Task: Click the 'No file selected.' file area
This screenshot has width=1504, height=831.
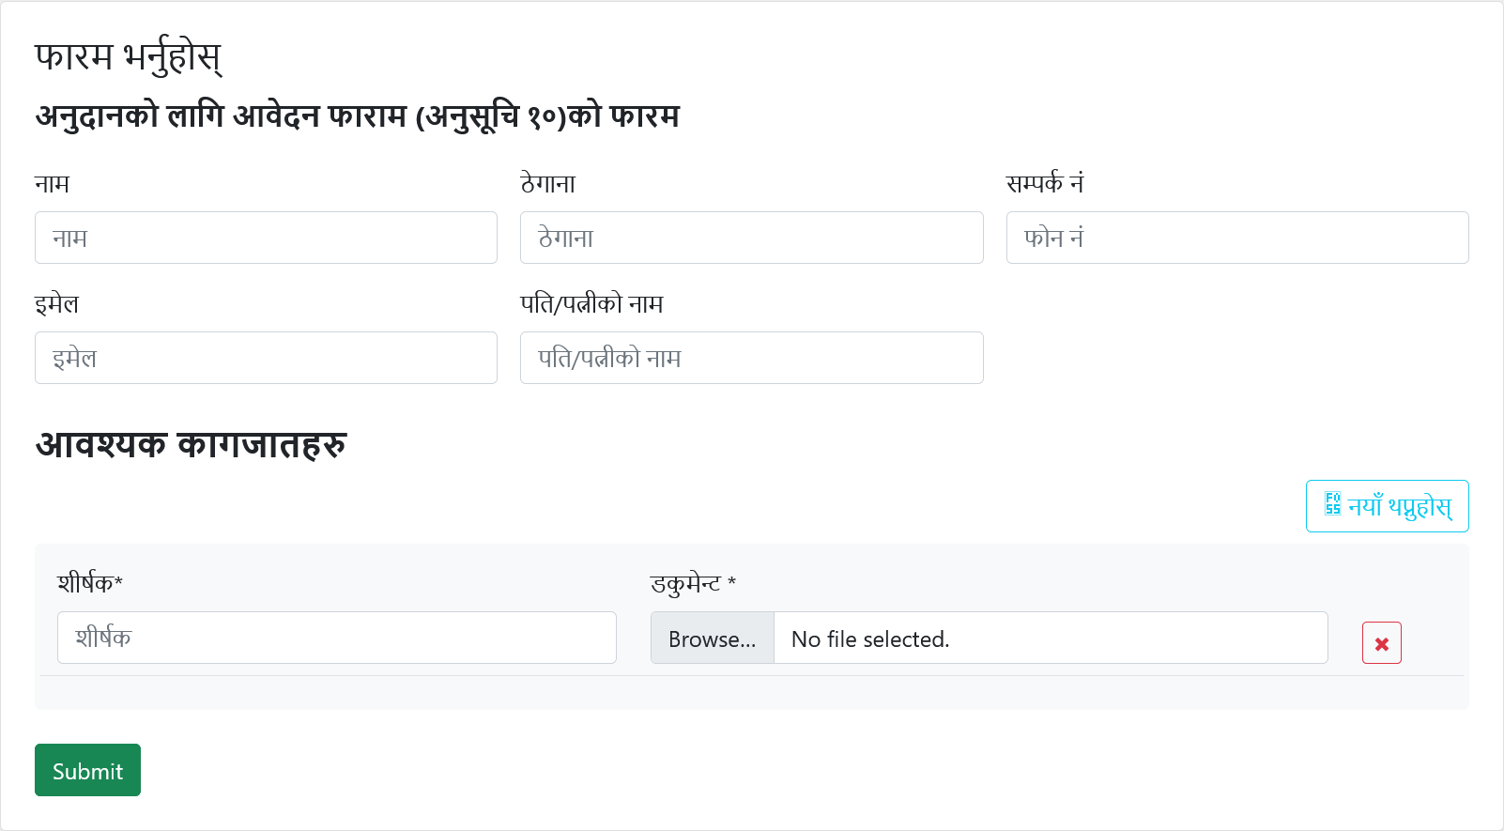Action: tap(1050, 639)
